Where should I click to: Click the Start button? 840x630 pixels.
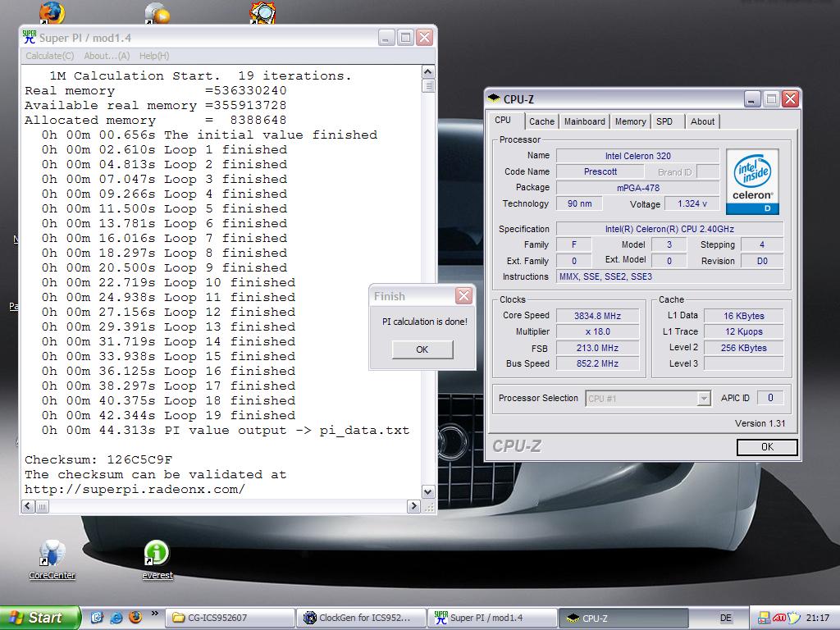[39, 618]
